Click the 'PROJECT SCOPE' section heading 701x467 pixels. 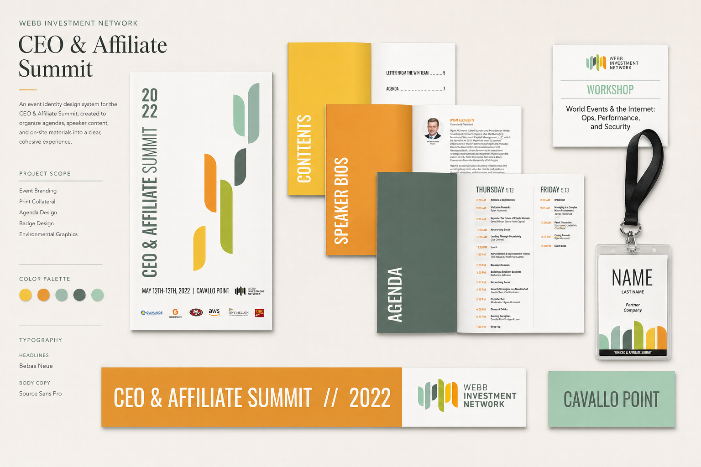coord(45,174)
